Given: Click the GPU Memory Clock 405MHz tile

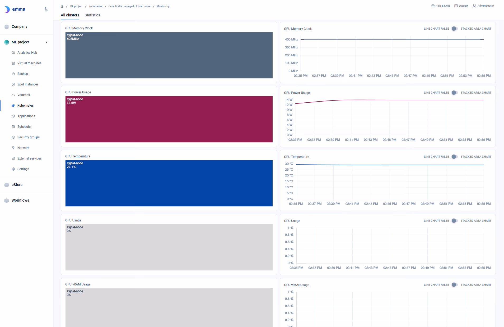Looking at the screenshot, I should 169,55.
